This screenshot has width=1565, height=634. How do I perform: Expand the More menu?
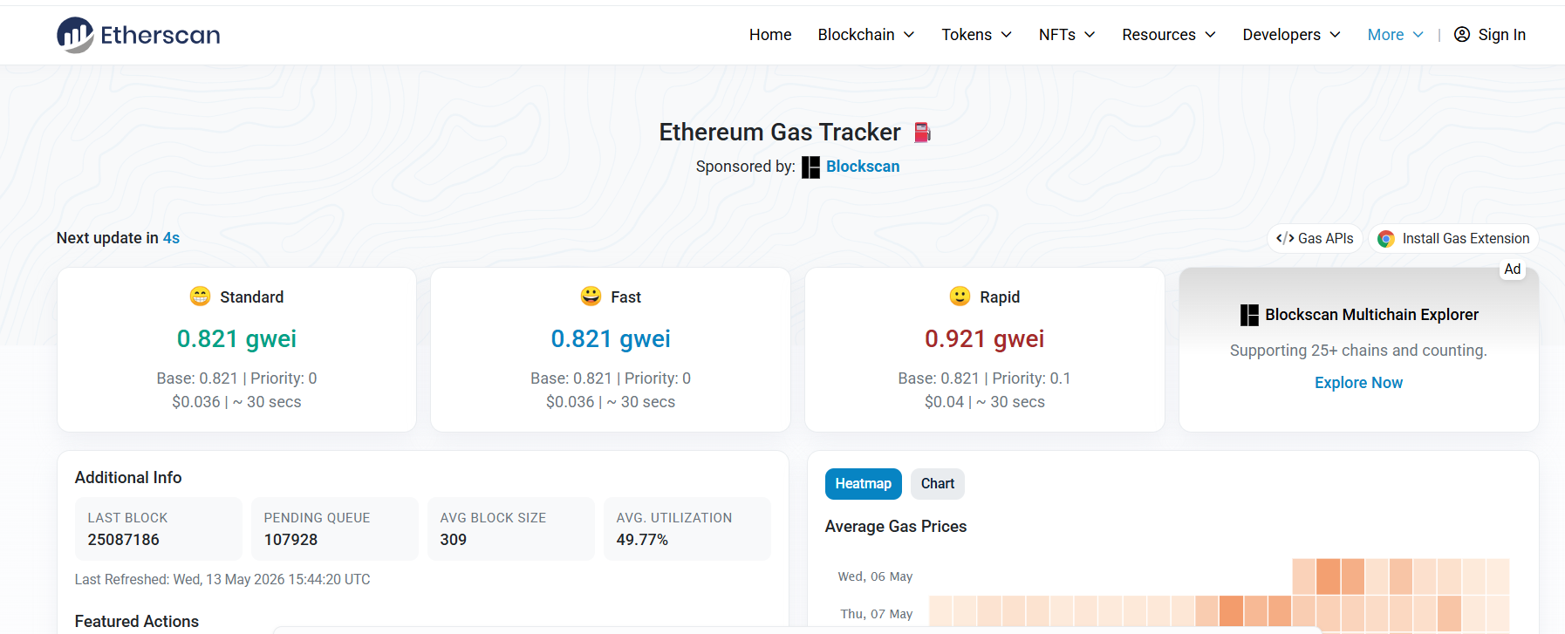(1396, 35)
